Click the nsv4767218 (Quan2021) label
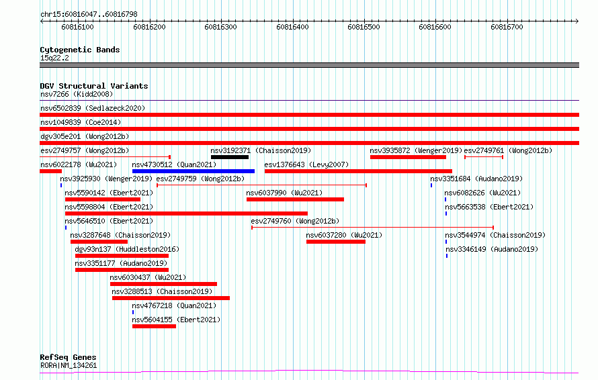This screenshot has width=598, height=380. point(174,305)
